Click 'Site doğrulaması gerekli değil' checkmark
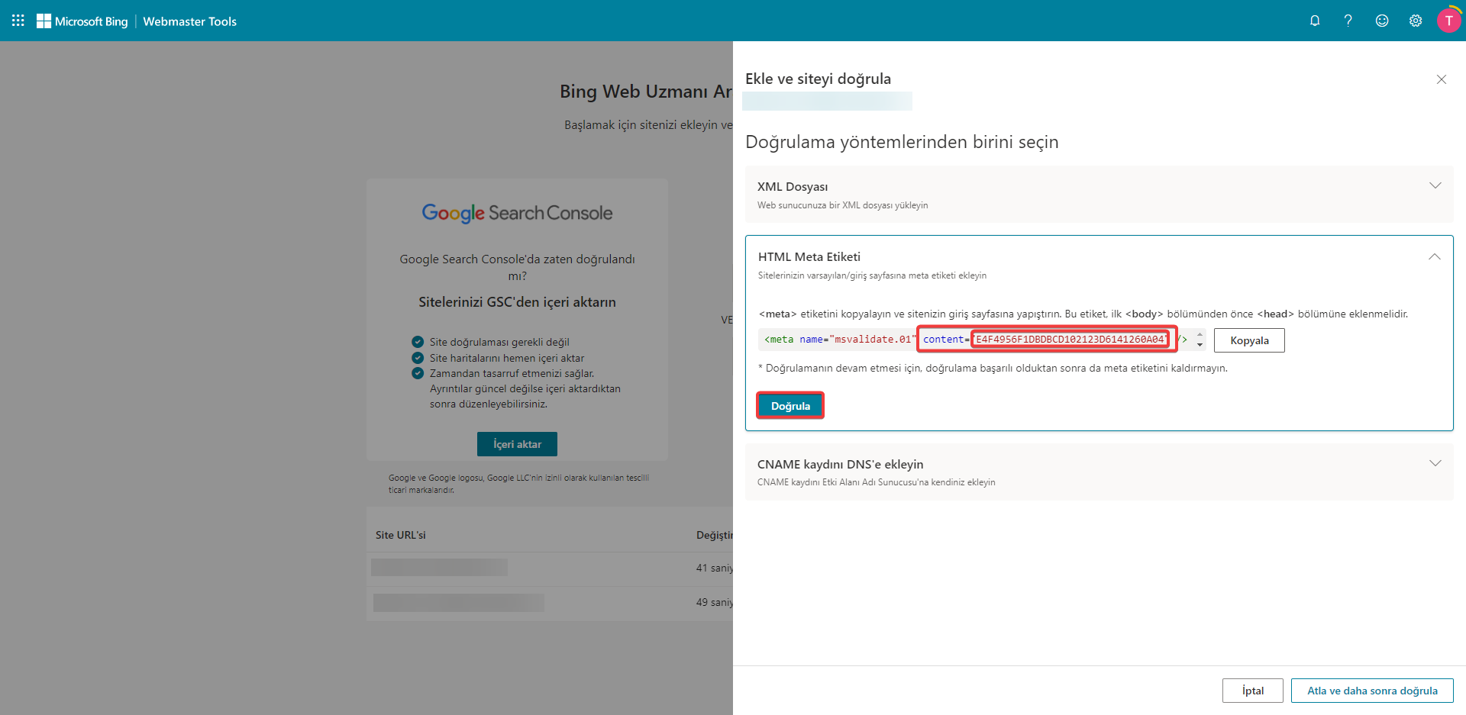Viewport: 1466px width, 715px height. [x=418, y=342]
